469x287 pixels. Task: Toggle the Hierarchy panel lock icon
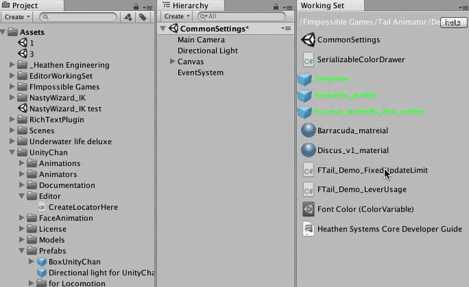[276, 7]
